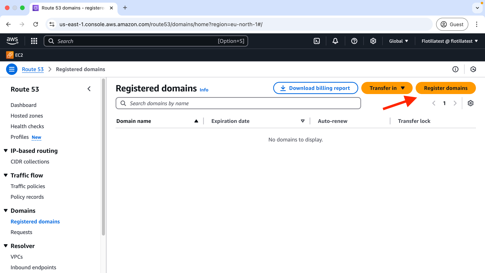This screenshot has height=273, width=485.
Task: Collapse the Route 53 sidebar
Action: click(x=89, y=89)
